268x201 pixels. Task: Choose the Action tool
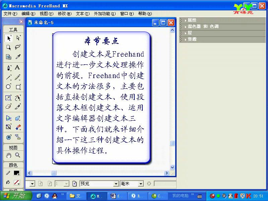coord(8,137)
